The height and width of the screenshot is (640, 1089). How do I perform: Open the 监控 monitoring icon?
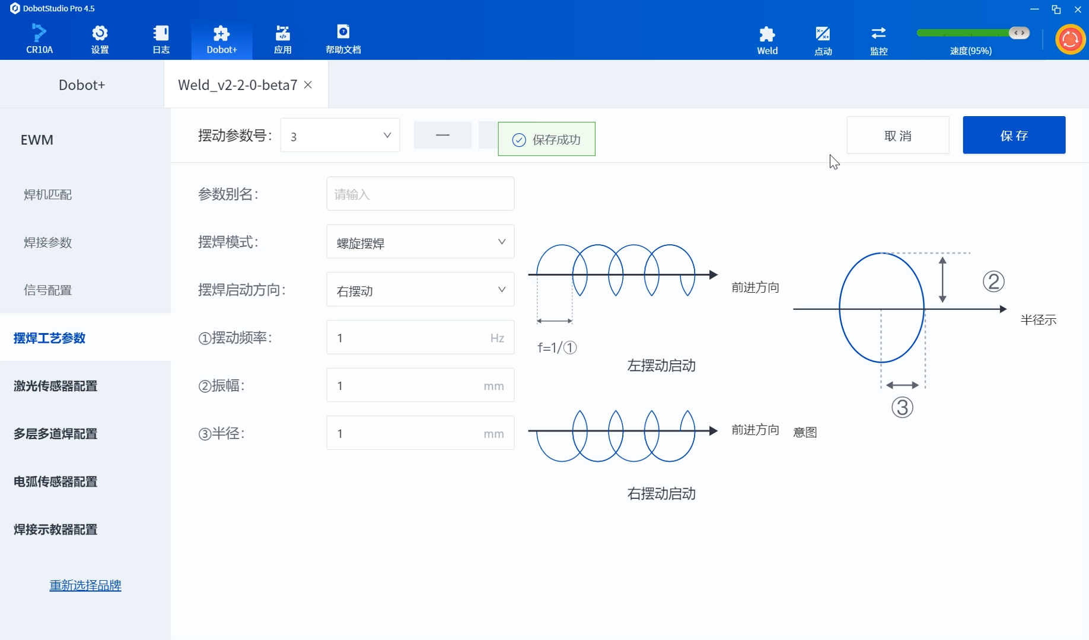pos(878,40)
